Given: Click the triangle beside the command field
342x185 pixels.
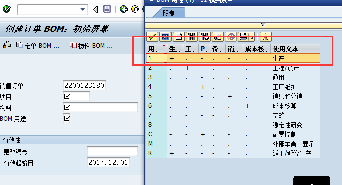Looking at the screenshot, I should 96,9.
